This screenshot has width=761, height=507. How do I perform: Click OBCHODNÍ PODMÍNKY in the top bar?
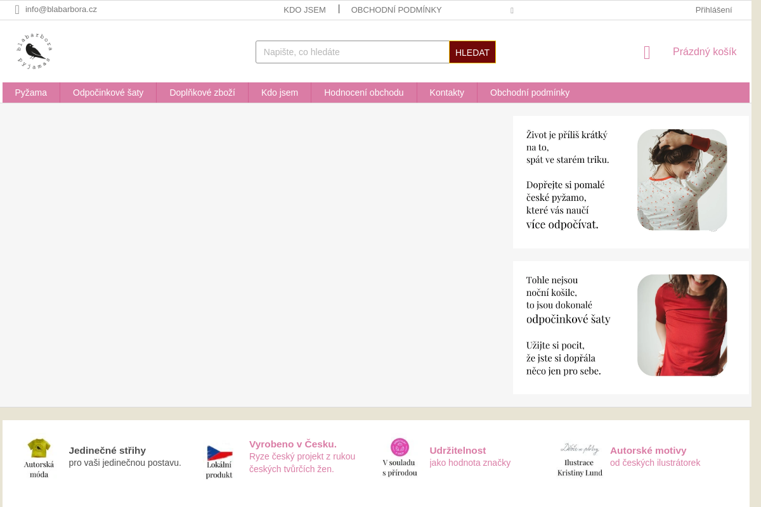pos(396,10)
